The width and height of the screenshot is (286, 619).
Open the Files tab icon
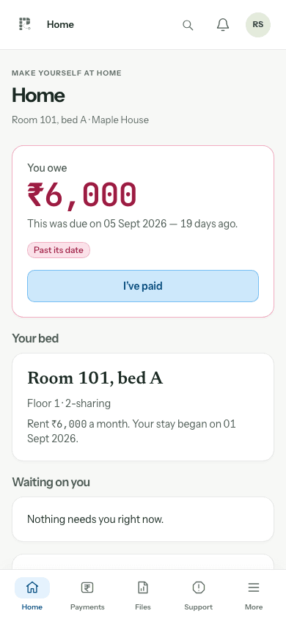point(143,587)
